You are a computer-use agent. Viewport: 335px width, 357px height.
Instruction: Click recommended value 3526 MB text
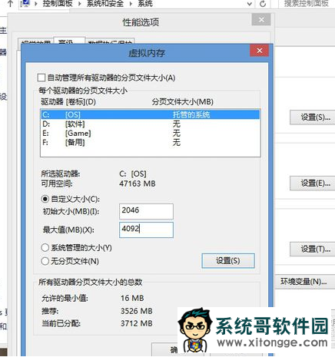tap(137, 311)
